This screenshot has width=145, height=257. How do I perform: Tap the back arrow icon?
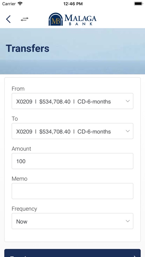coord(8,19)
